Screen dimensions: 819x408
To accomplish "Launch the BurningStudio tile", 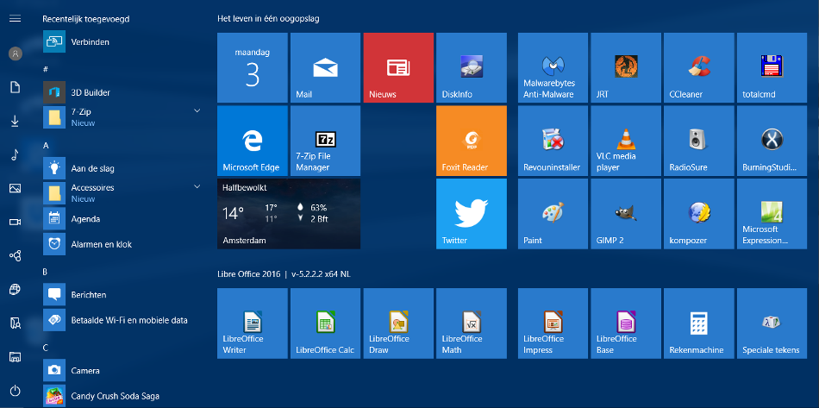I will [x=772, y=141].
